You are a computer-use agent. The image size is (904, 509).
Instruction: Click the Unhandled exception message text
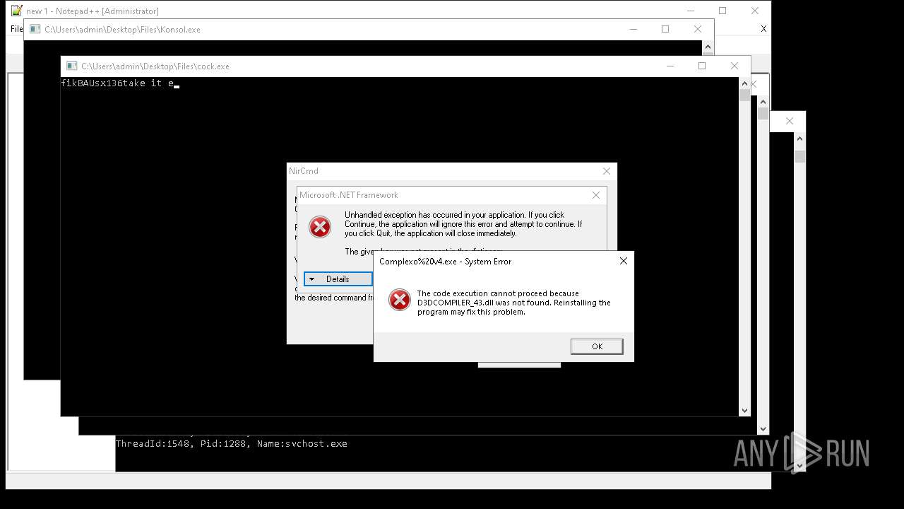coord(463,224)
